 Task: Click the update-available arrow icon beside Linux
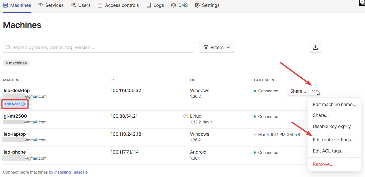pyautogui.click(x=186, y=116)
